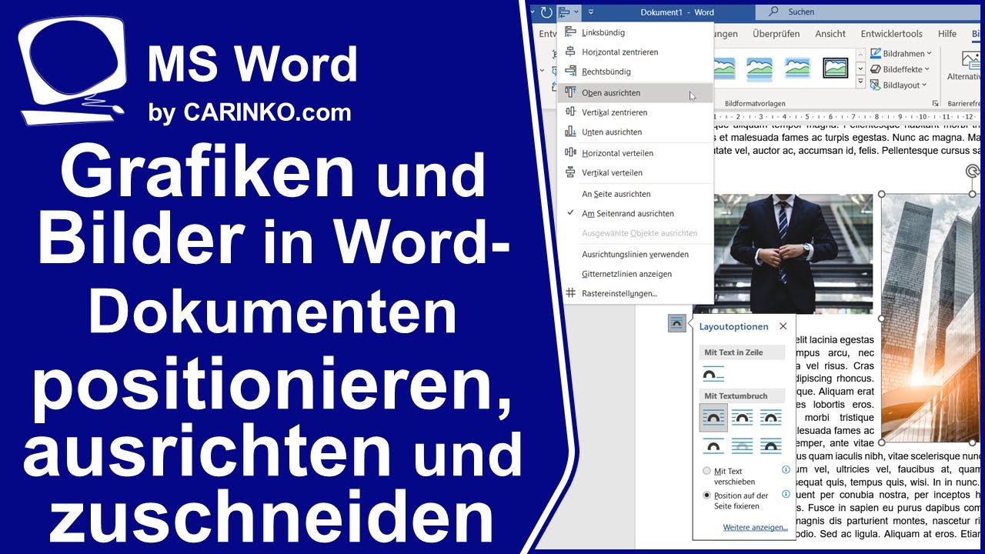Select Unten ausrichten

tap(634, 132)
